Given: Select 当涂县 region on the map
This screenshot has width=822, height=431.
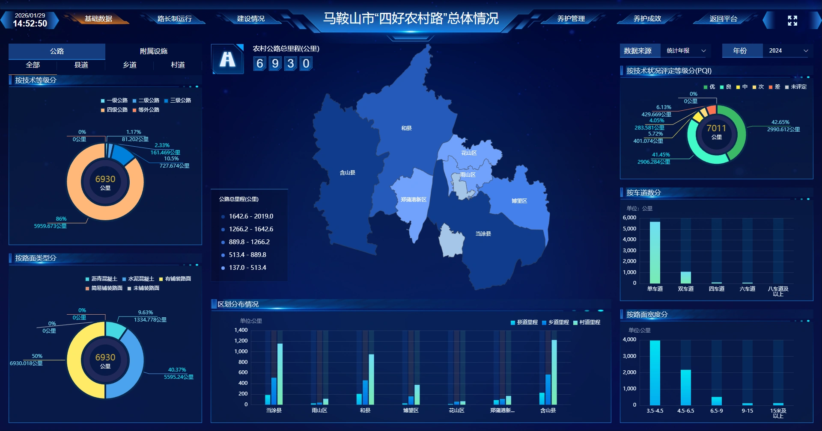Looking at the screenshot, I should pyautogui.click(x=483, y=234).
